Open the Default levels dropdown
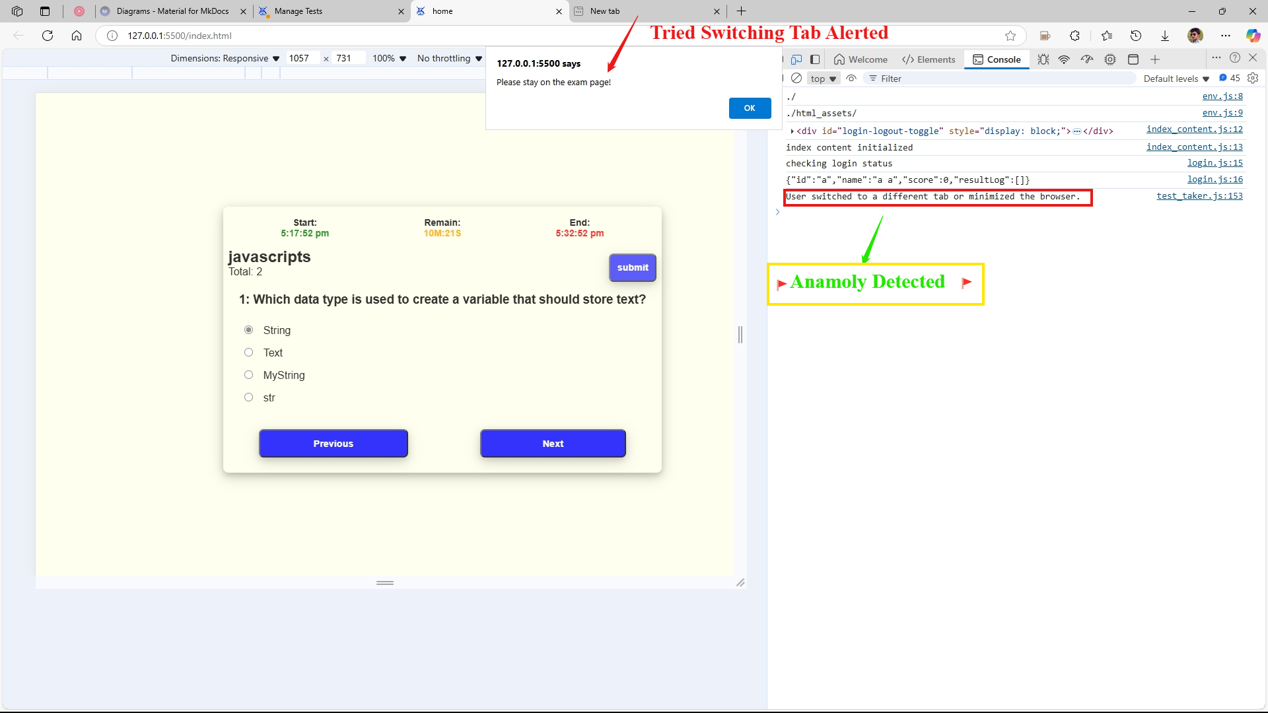The width and height of the screenshot is (1268, 713). pyautogui.click(x=1176, y=79)
